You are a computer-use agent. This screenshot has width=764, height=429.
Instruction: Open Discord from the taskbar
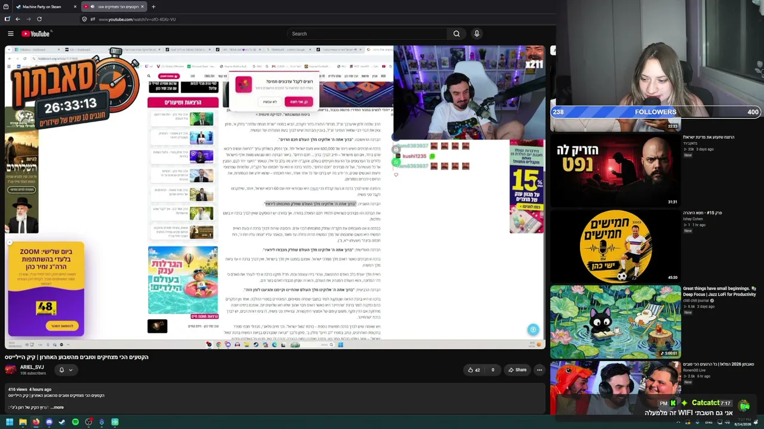49,422
